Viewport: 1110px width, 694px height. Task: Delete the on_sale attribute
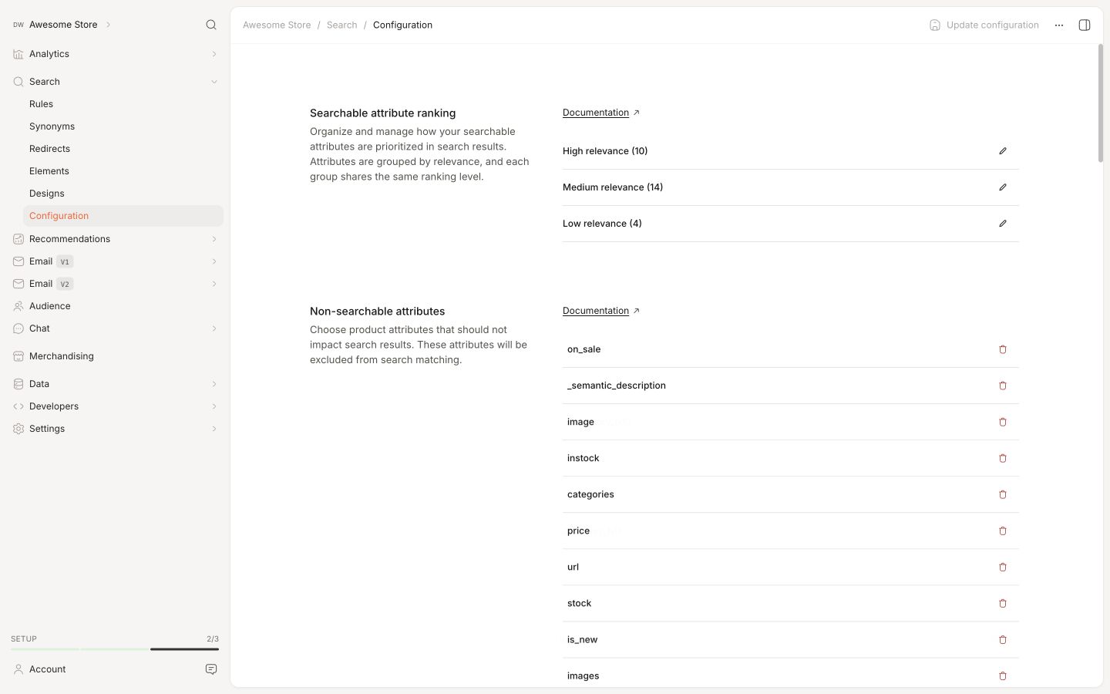click(1003, 349)
